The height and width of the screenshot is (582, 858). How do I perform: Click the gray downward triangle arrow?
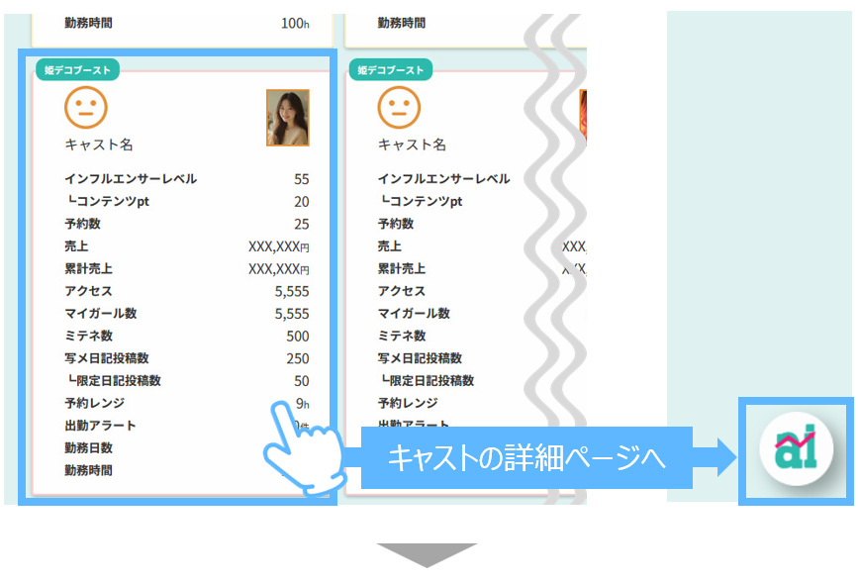coord(427,554)
